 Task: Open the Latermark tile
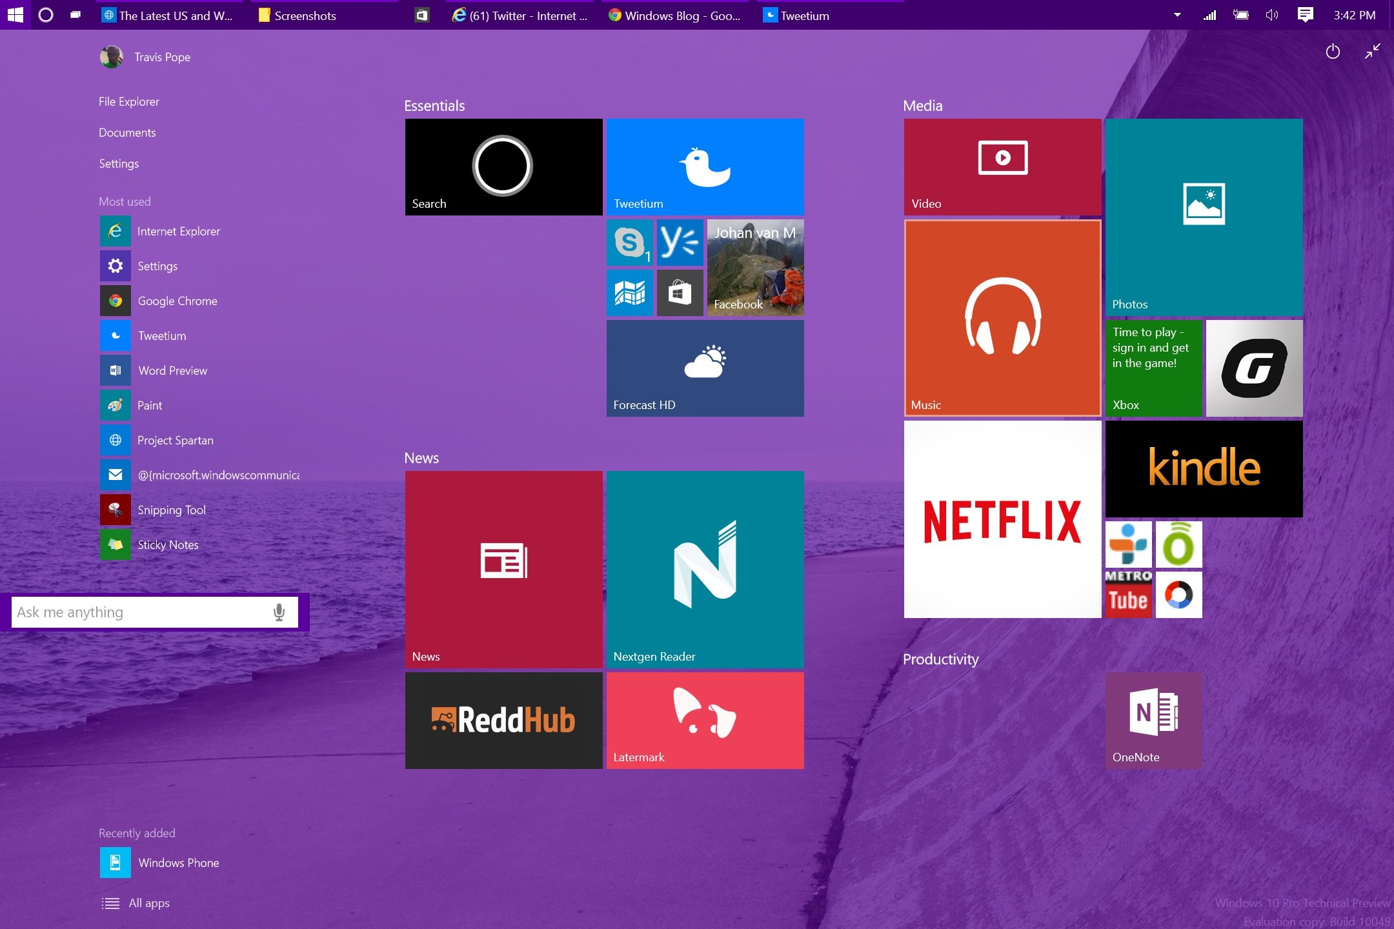point(705,721)
